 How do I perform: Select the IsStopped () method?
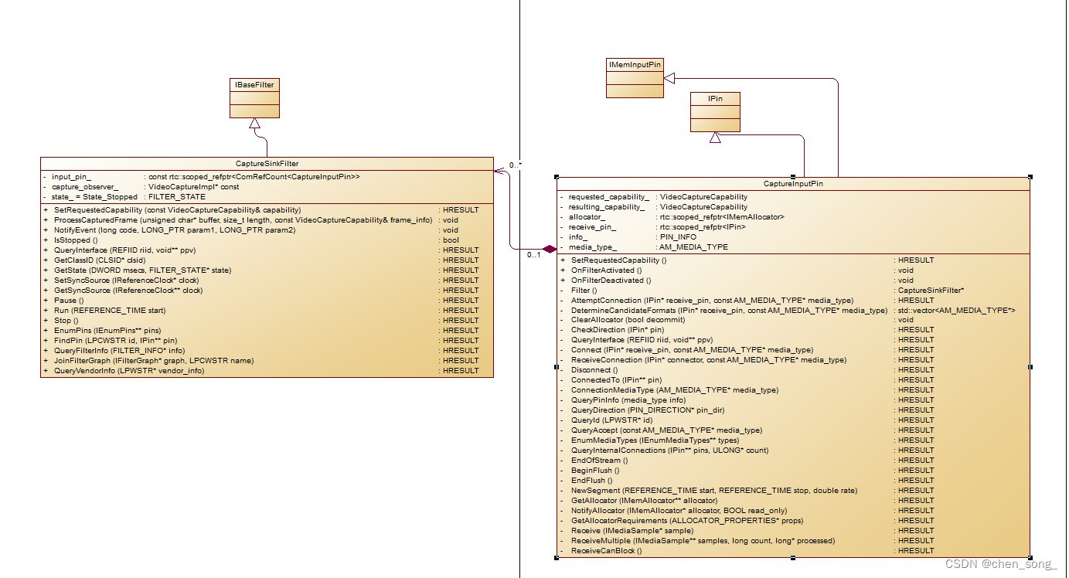click(x=267, y=240)
